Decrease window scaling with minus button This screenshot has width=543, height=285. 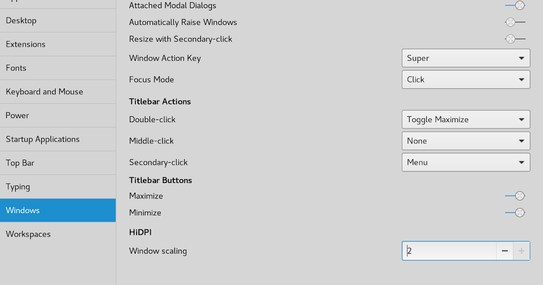click(x=505, y=251)
